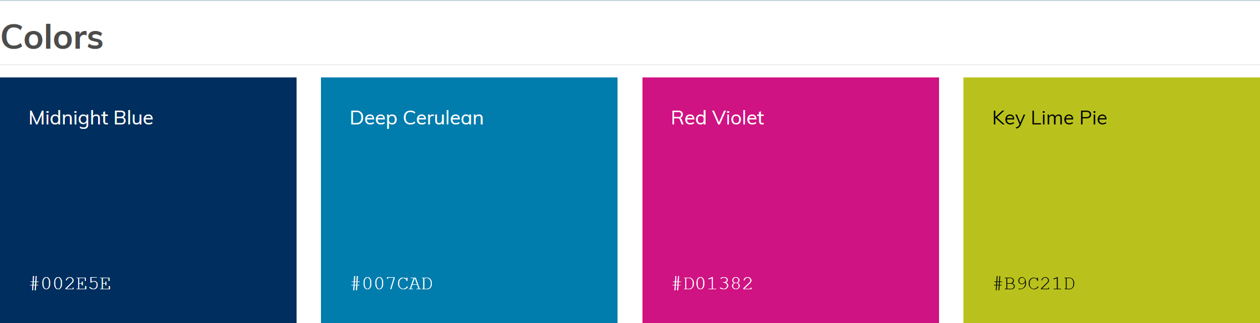Click gap between Deep Cerulean and Red Violet
The image size is (1260, 323).
(x=630, y=199)
